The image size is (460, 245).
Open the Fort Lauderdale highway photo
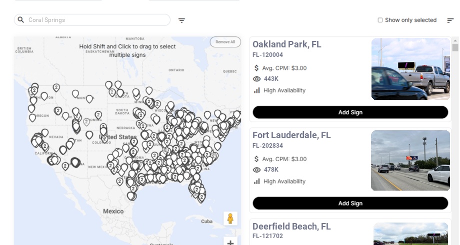pyautogui.click(x=410, y=160)
